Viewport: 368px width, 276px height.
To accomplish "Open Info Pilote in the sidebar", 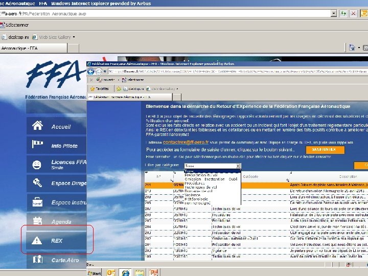I will tap(57, 145).
